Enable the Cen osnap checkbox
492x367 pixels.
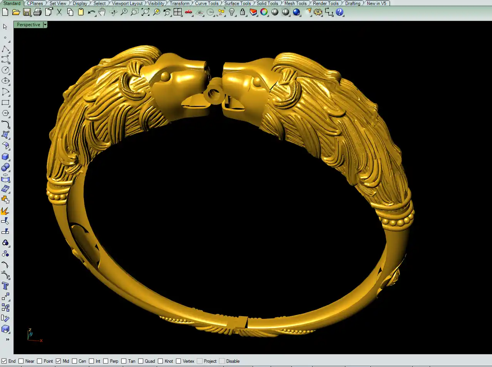[75, 361]
